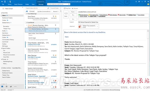
Task: Open ribbon display options icon
Action: 139,2
